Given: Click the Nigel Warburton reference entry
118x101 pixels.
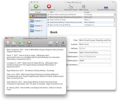Looking at the screenshot, I should [31, 71].
